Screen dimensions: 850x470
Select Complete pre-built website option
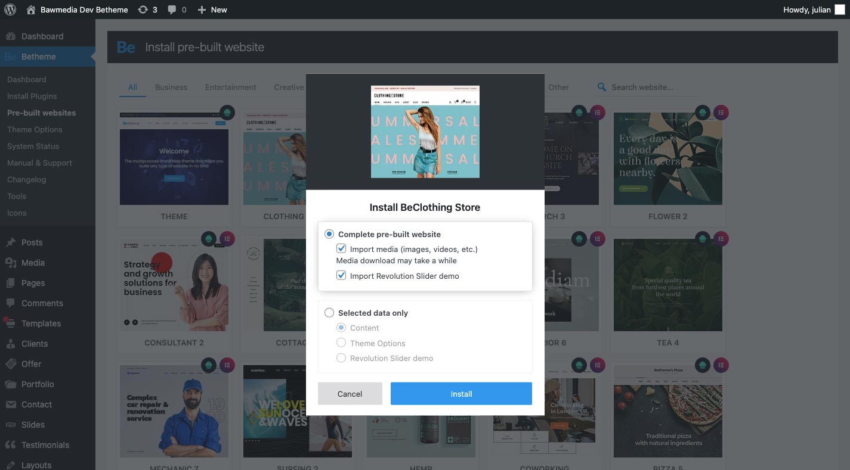tap(329, 234)
